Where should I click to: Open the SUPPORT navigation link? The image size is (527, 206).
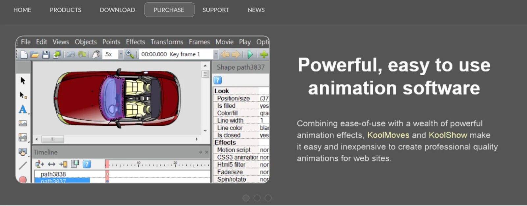pyautogui.click(x=216, y=10)
